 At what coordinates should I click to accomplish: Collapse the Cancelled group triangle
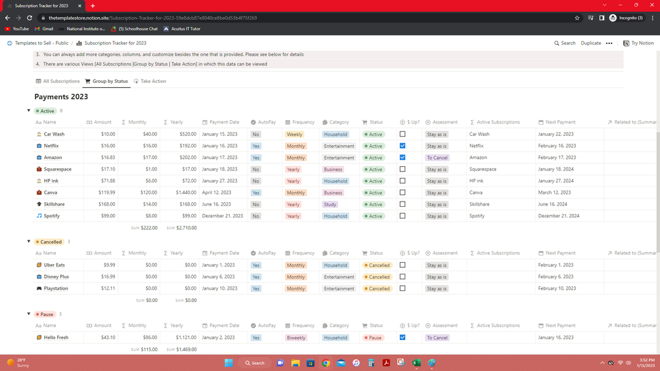coord(29,242)
